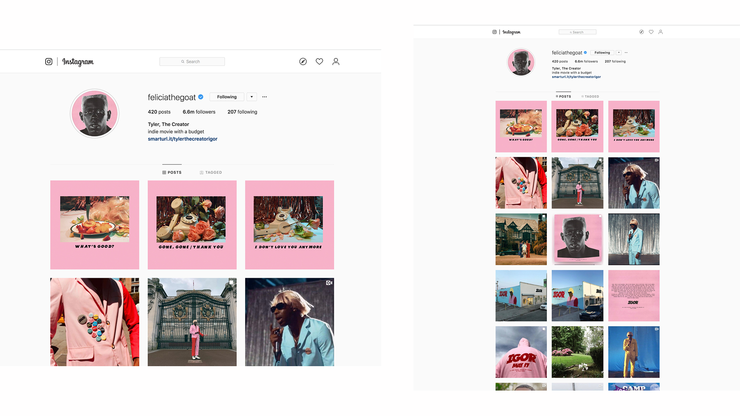The height and width of the screenshot is (416, 740).
Task: Switch to the POSTS tab in left window
Action: pyautogui.click(x=172, y=172)
